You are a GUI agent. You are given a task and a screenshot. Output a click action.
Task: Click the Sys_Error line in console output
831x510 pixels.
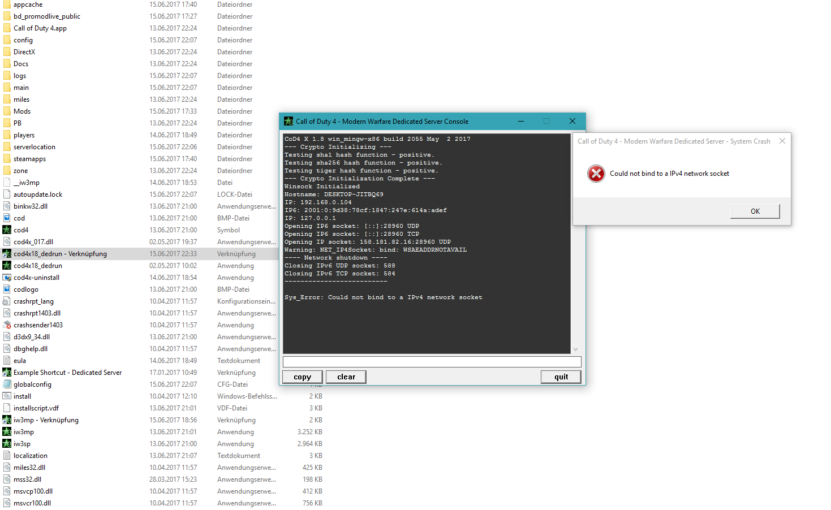pyautogui.click(x=384, y=297)
